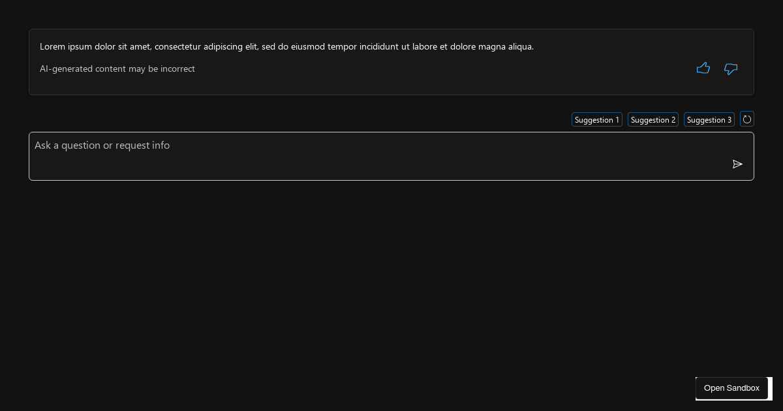783x411 pixels.
Task: Click the thumbs up like icon
Action: pos(703,68)
